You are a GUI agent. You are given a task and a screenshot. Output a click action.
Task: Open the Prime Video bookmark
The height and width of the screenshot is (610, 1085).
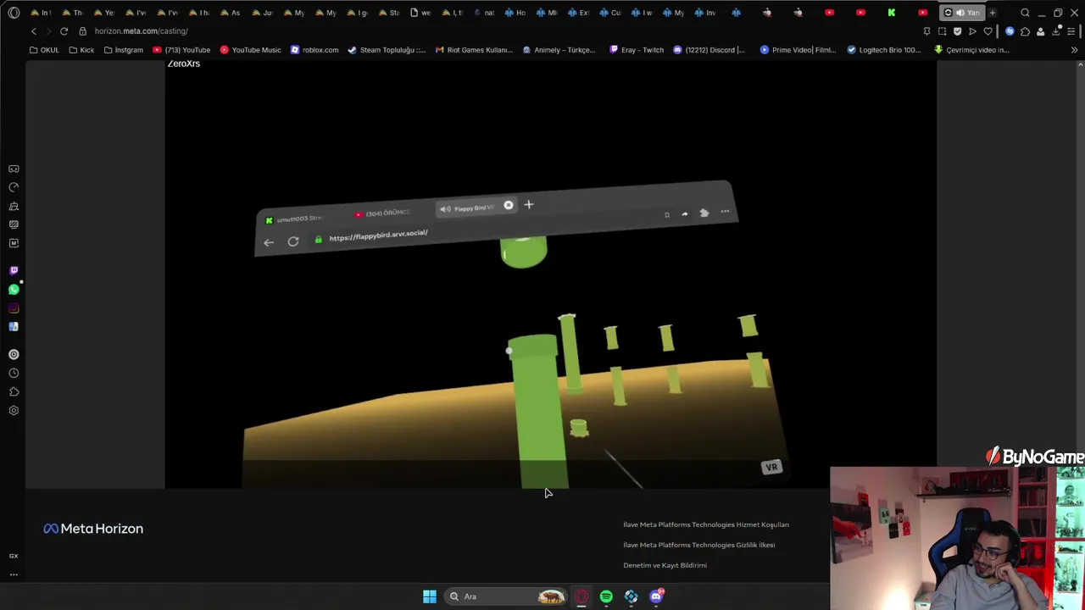coord(798,50)
